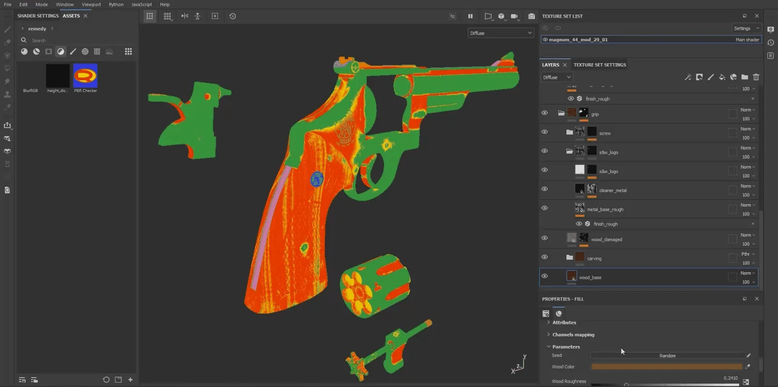Click the pause rendering icon
Viewport: 778px width, 387px height.
(470, 17)
